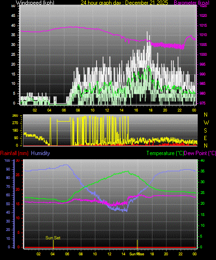
Task: Click "10" on the red rainfall axis
Action: (18, 218)
